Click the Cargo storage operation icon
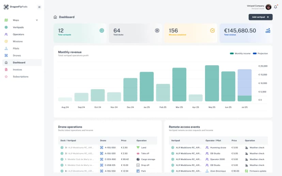The image size is (282, 176). (x=138, y=159)
